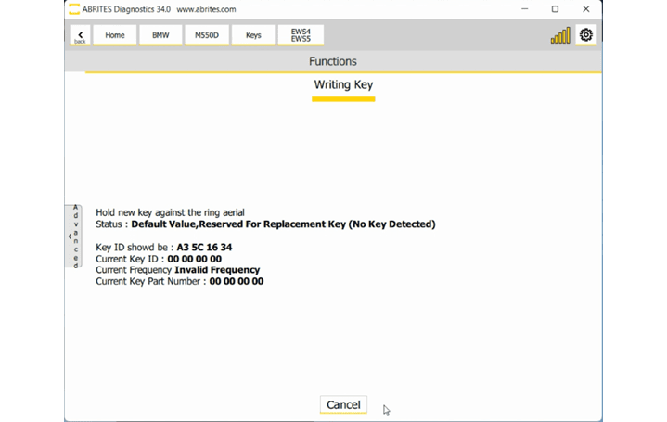
Task: Select the M550D breadcrumb item
Action: [207, 35]
